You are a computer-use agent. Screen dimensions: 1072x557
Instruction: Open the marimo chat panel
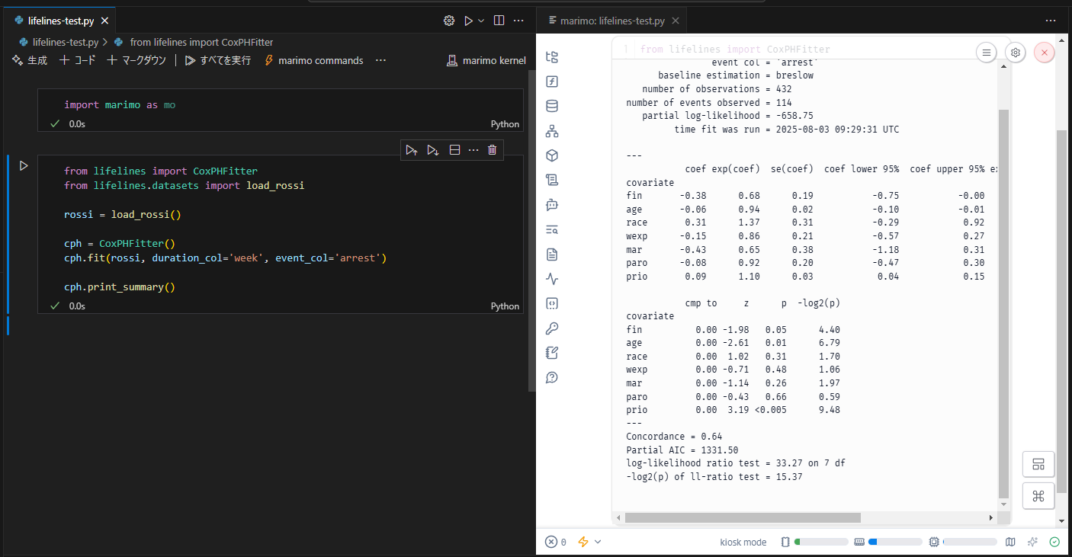pos(552,204)
